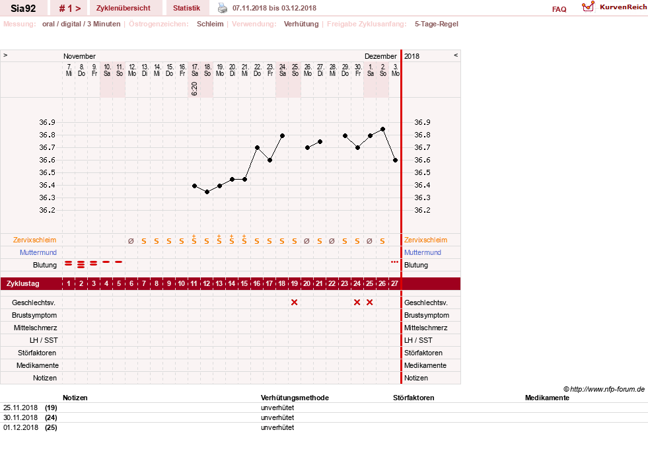Click the right Muttermund row label
The height and width of the screenshot is (463, 648).
(x=422, y=252)
